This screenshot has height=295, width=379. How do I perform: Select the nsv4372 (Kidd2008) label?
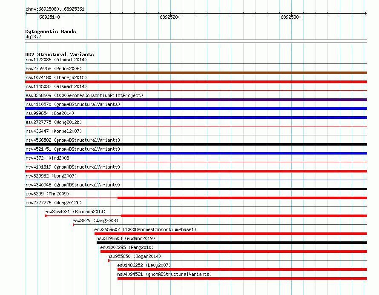[x=49, y=158]
